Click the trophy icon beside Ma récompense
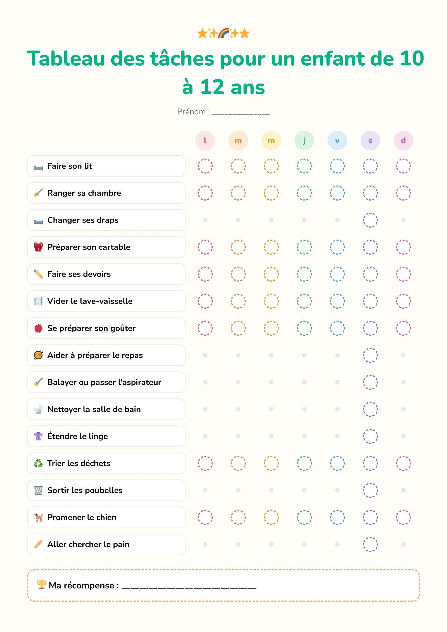The height and width of the screenshot is (632, 447). tap(42, 585)
